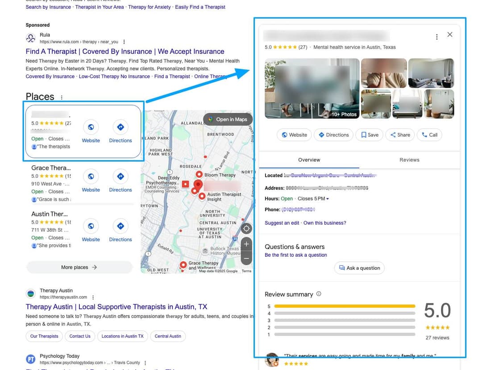Image resolution: width=482 pixels, height=370 pixels.
Task: Select the Website icon for the Austin Ther result
Action: tap(91, 226)
